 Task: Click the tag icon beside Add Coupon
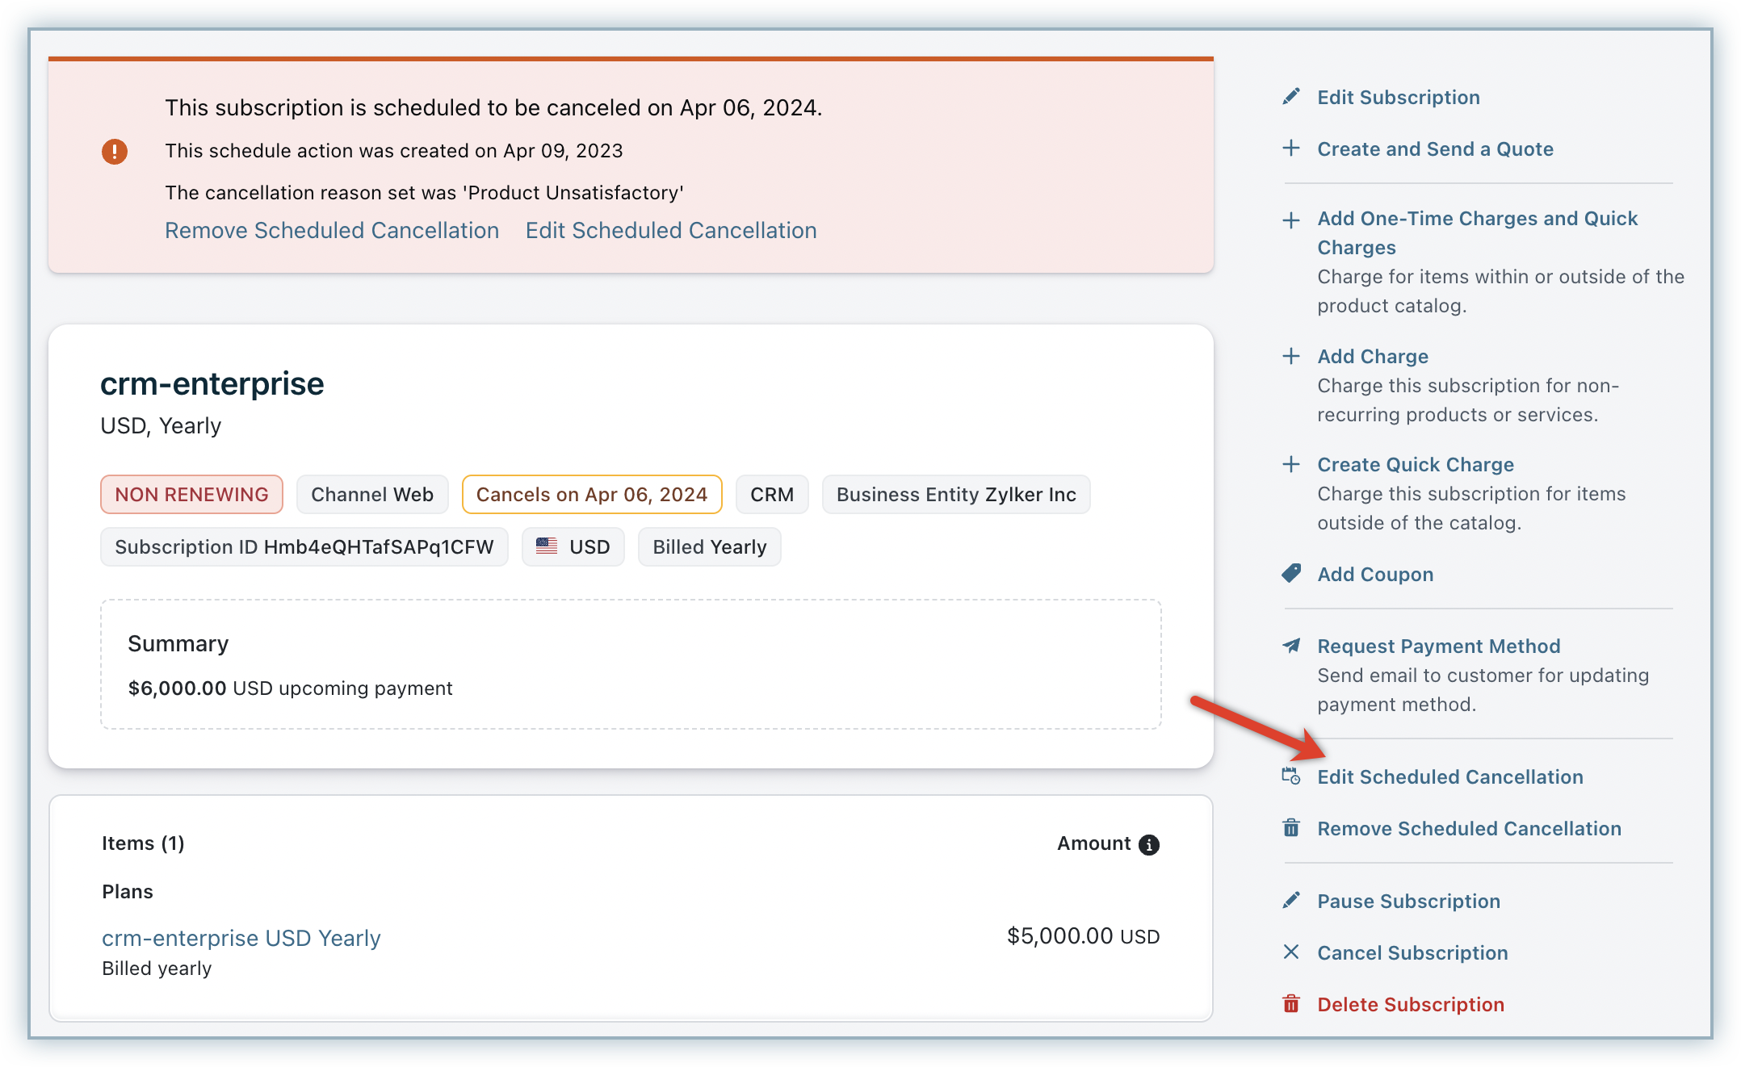[x=1291, y=574]
